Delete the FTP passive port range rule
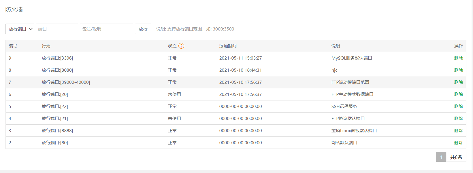Image resolution: width=473 pixels, height=173 pixels. (458, 82)
